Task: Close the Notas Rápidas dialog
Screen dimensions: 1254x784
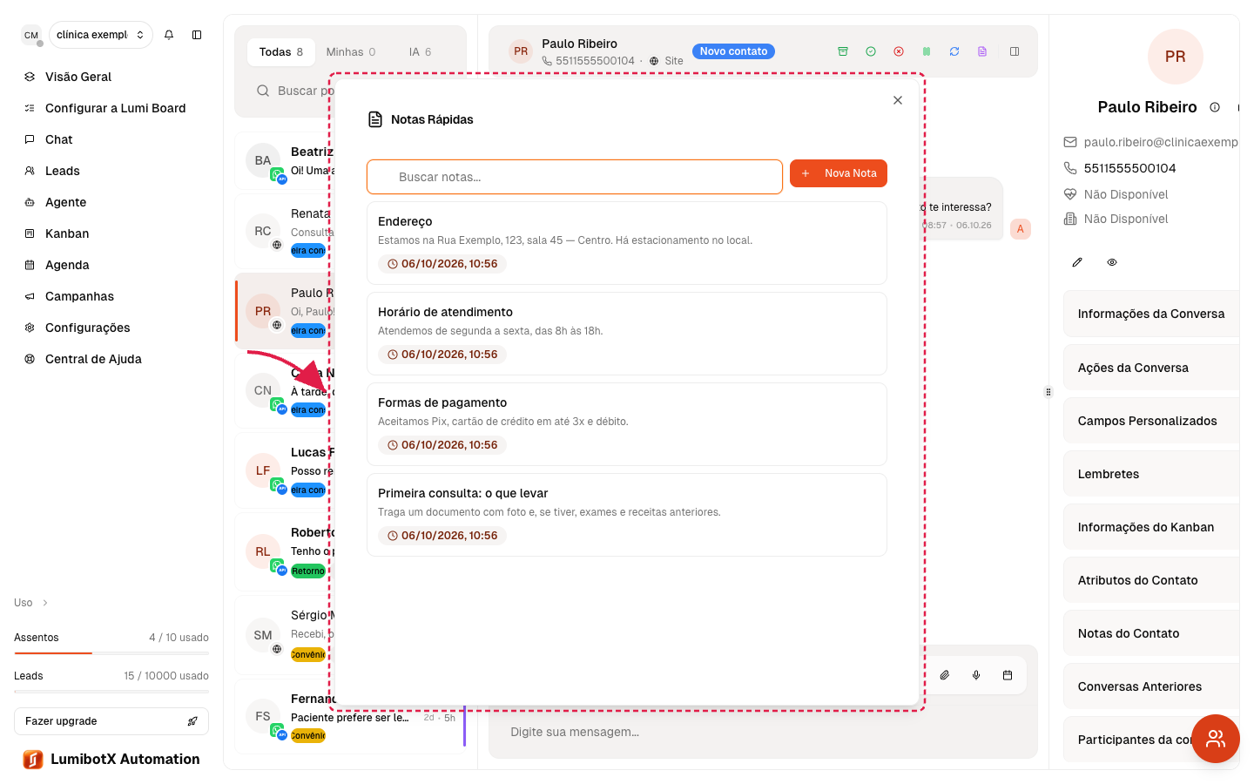Action: (x=898, y=100)
